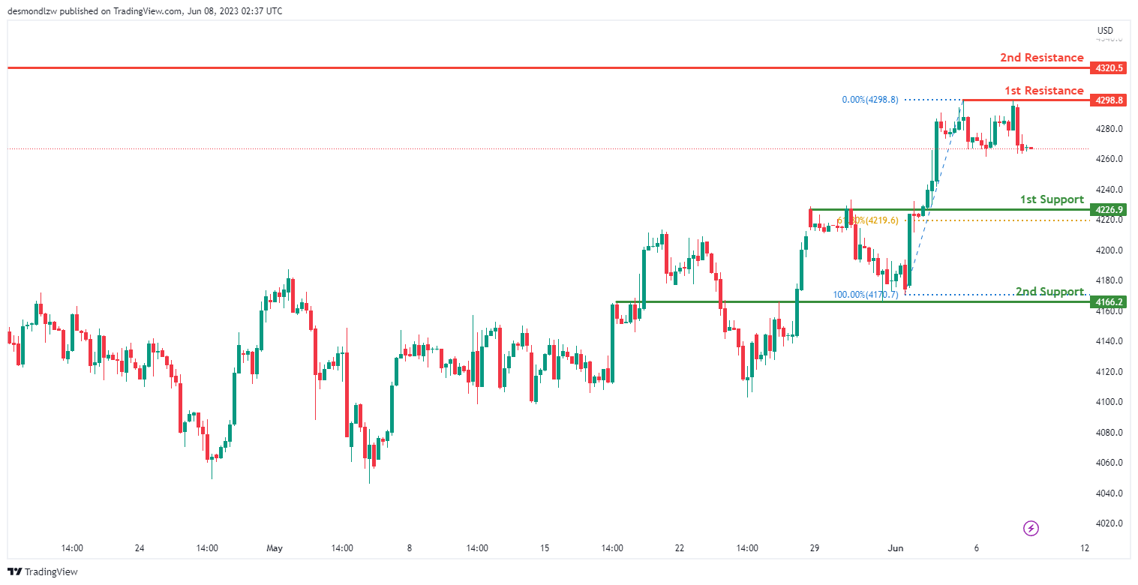The width and height of the screenshot is (1138, 585).
Task: Click the green 4166.2 price tag
Action: pyautogui.click(x=1109, y=302)
